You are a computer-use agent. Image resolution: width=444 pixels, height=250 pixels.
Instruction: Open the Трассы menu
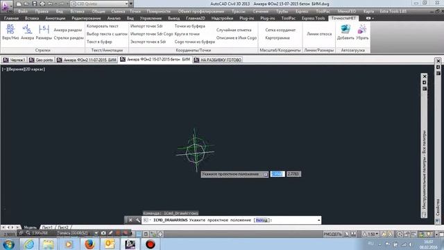pos(239,11)
